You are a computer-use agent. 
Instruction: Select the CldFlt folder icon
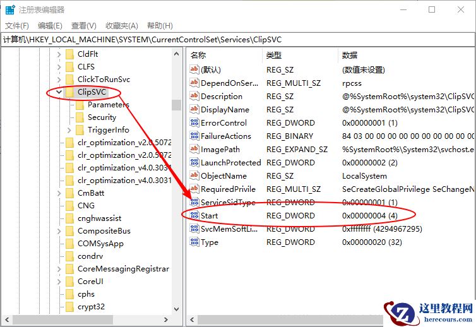(x=70, y=54)
